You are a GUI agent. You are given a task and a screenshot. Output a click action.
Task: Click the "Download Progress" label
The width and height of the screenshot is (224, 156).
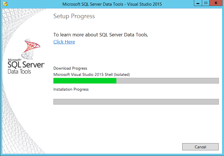click(x=70, y=68)
